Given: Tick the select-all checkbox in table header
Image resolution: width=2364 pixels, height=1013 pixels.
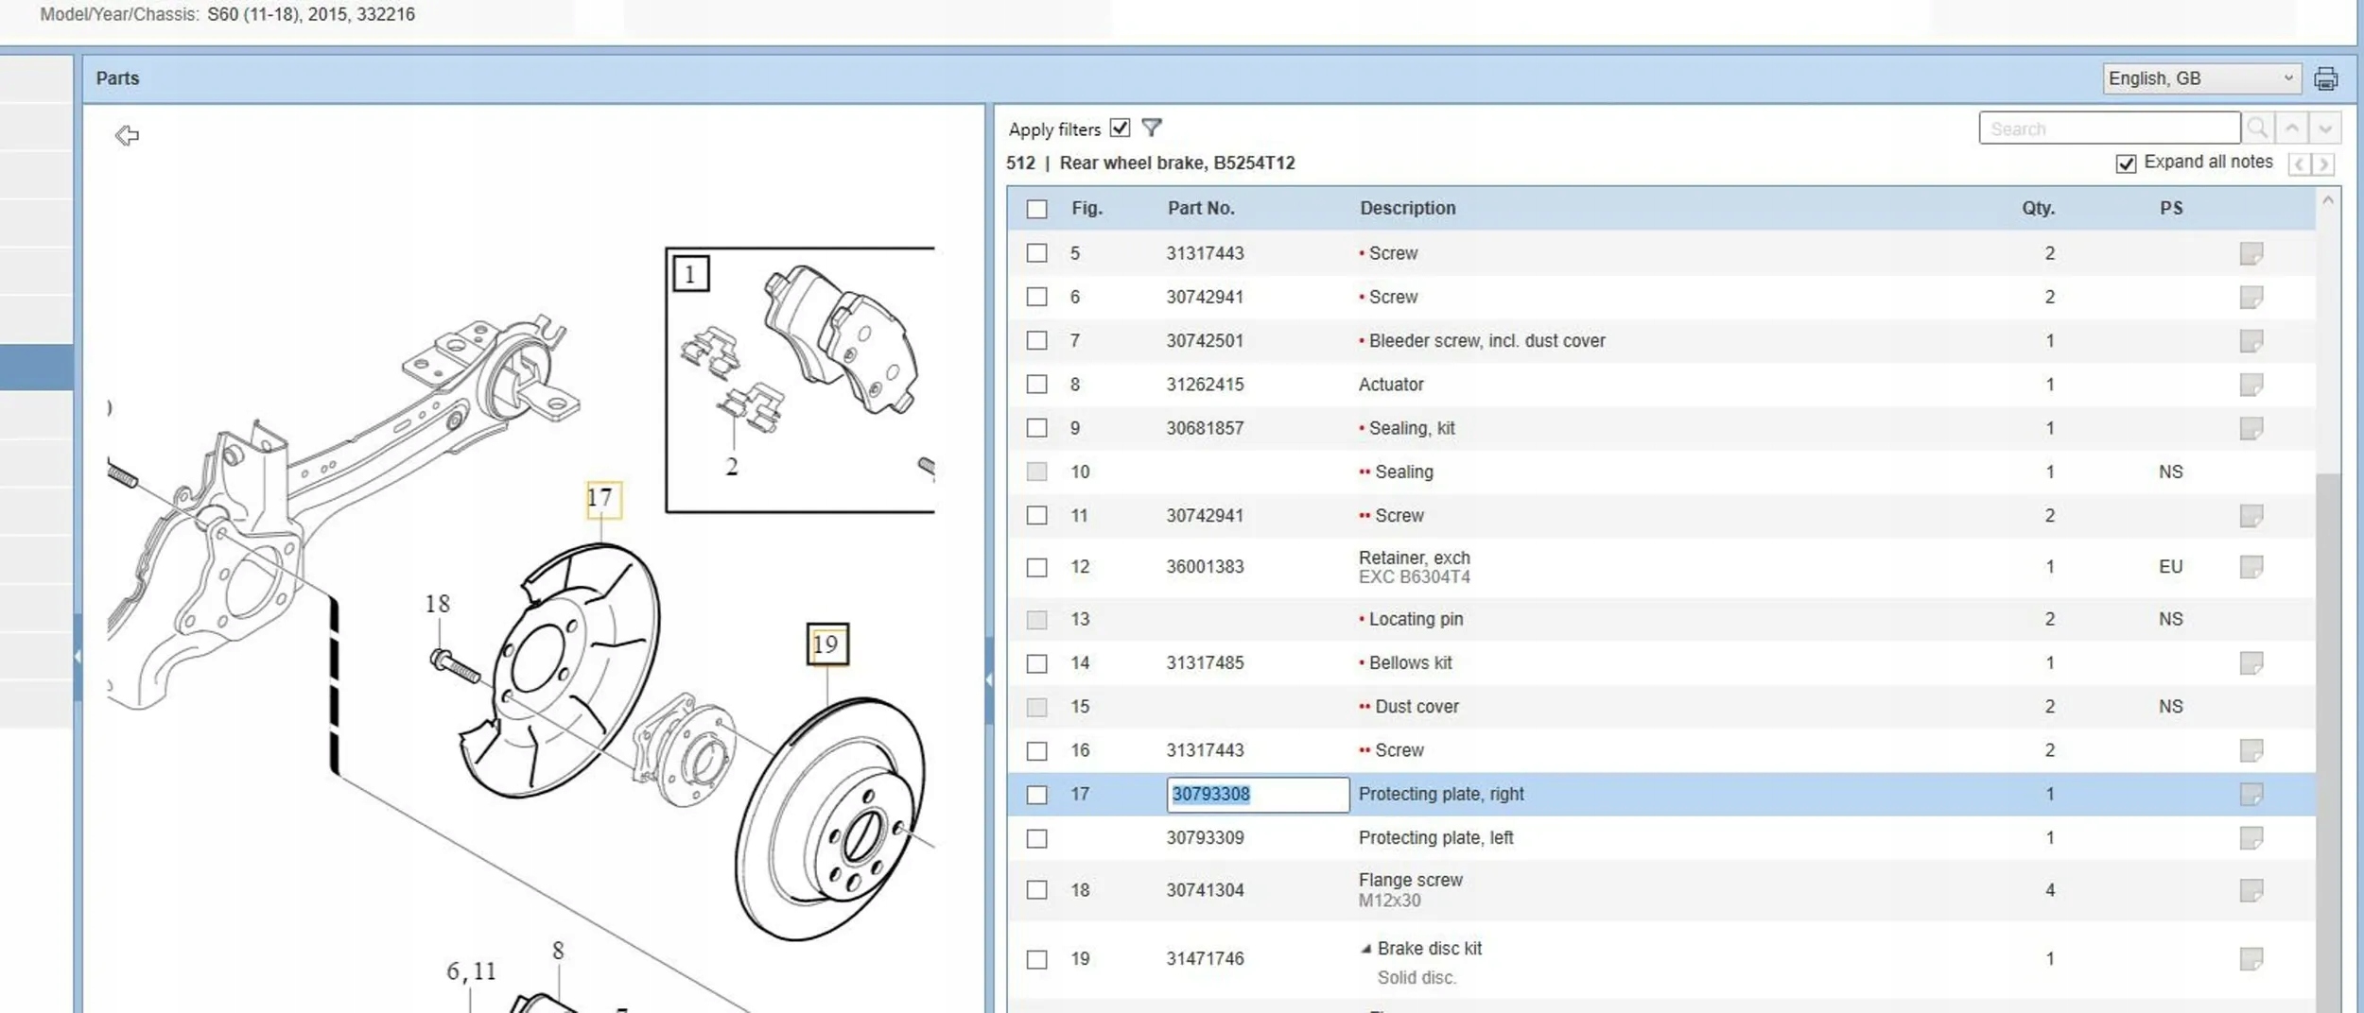Looking at the screenshot, I should click(1036, 209).
